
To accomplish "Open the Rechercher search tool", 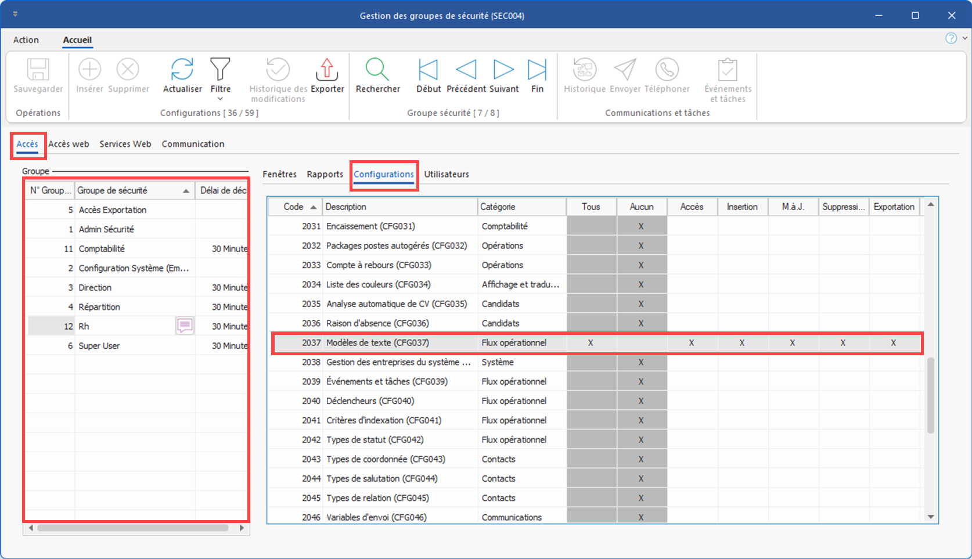I will pyautogui.click(x=377, y=70).
